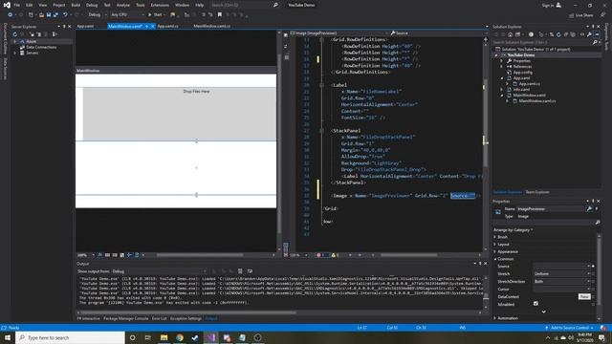Select MainWindow.xaml.cs in Solution Explorer
Viewport: 612px width, 344px height.
click(x=537, y=101)
